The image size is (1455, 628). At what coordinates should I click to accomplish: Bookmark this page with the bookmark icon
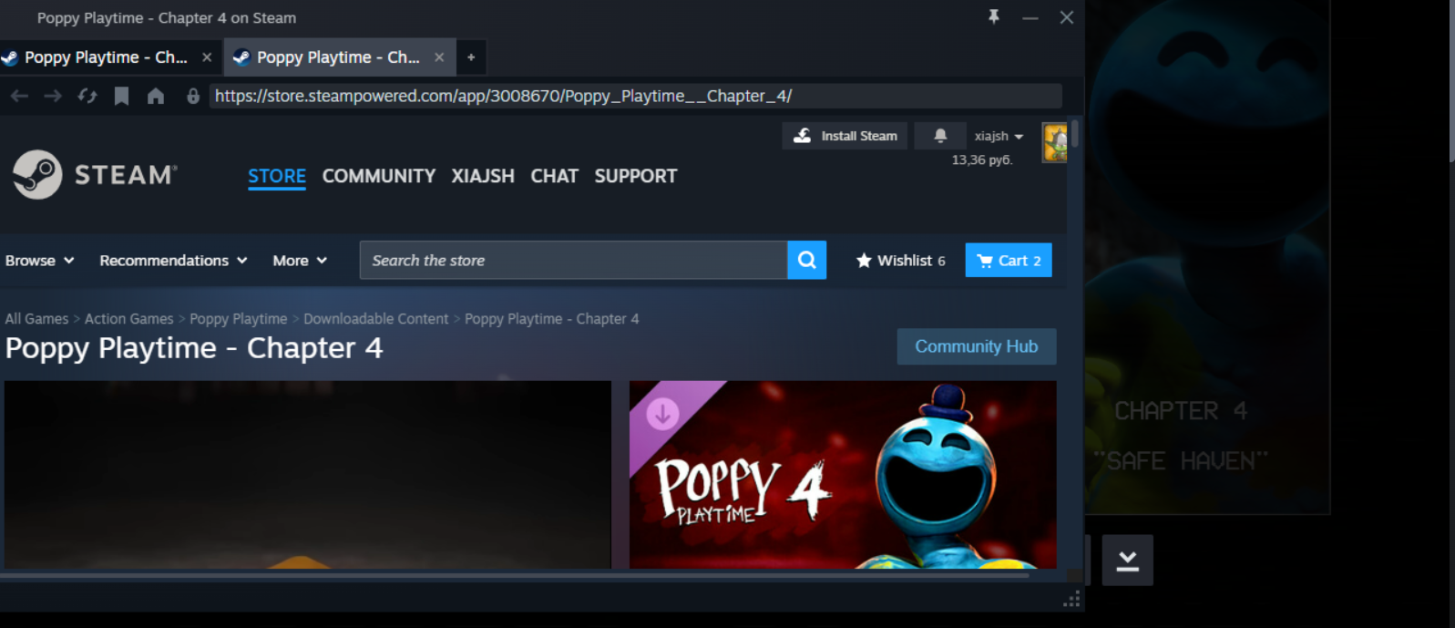click(x=121, y=96)
